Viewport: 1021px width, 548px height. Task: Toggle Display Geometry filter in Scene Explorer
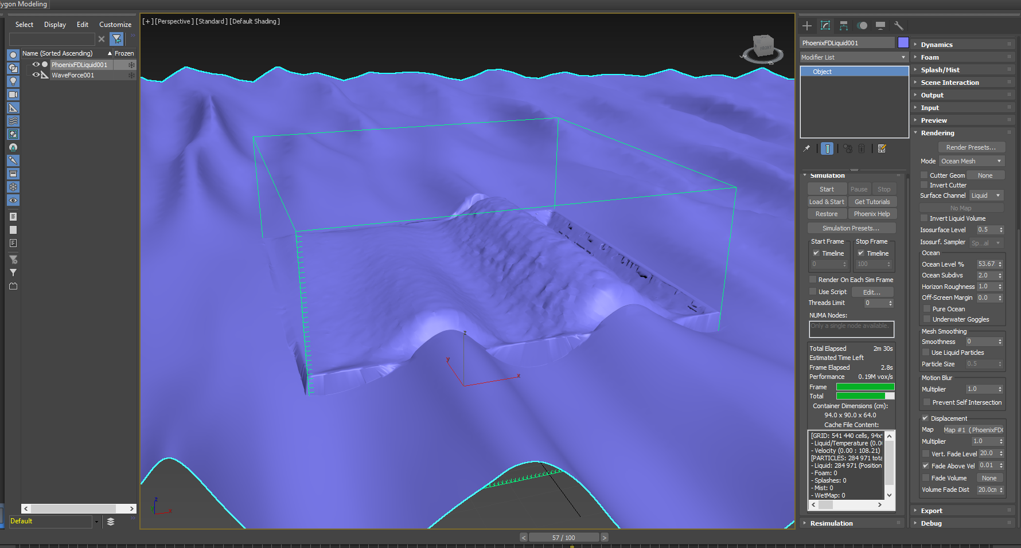(13, 55)
